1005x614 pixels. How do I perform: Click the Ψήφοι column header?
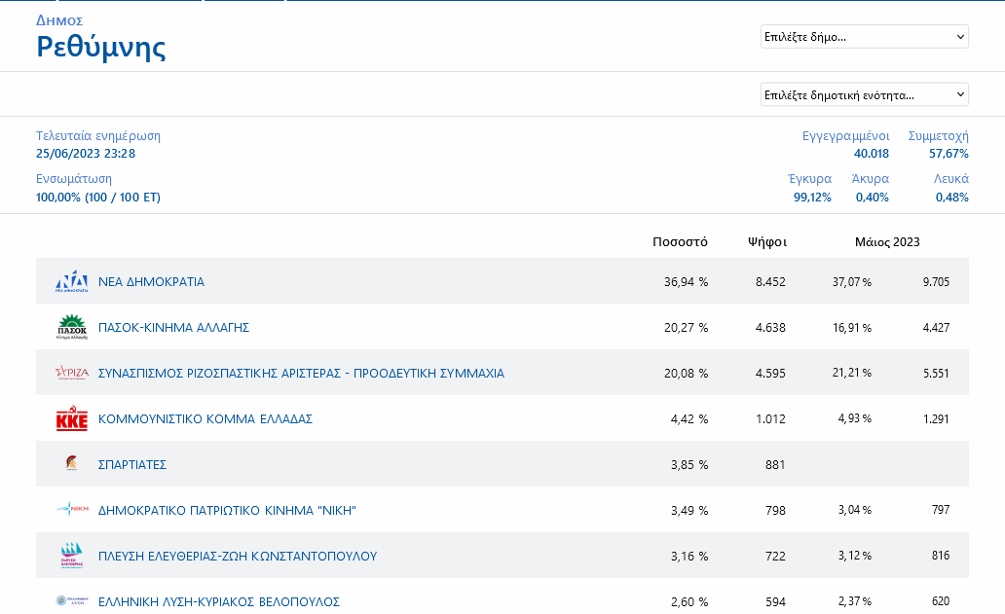click(x=766, y=242)
